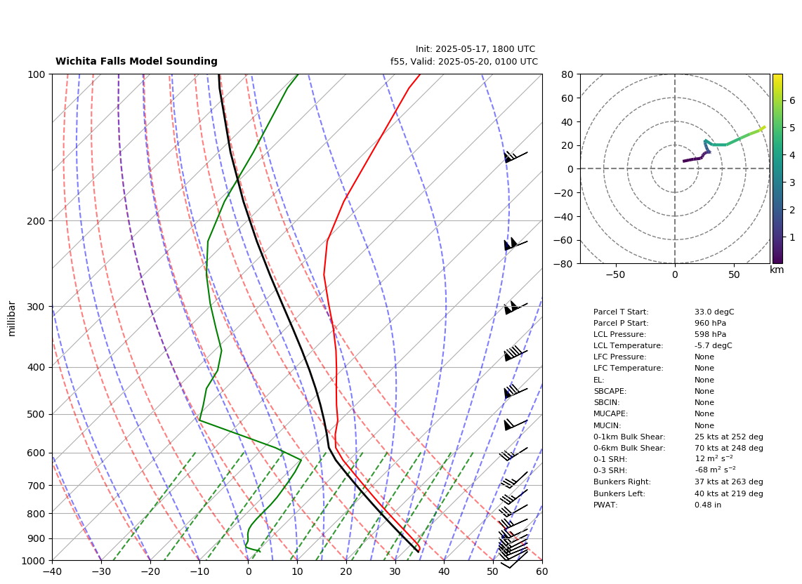Click the 700 pressure tick label
Viewport: 802px width, 584px height.
click(37, 485)
